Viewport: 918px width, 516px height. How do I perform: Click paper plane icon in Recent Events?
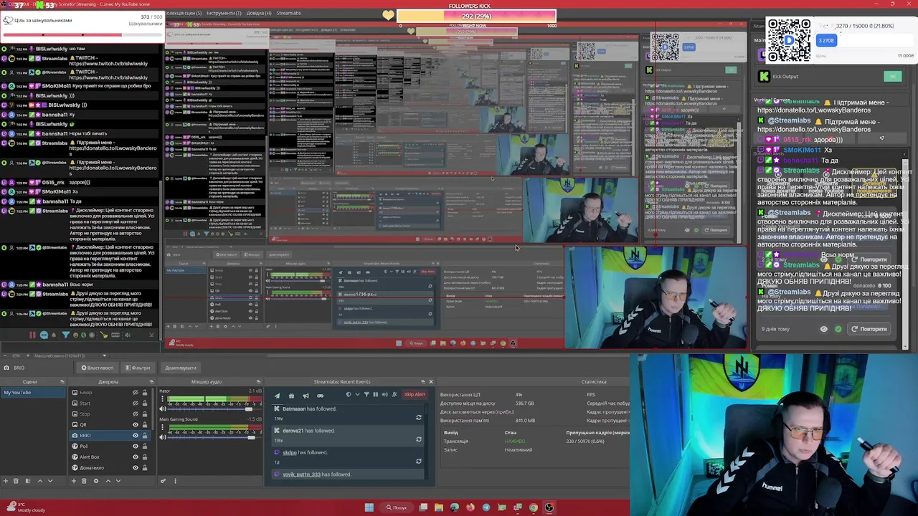point(277,395)
